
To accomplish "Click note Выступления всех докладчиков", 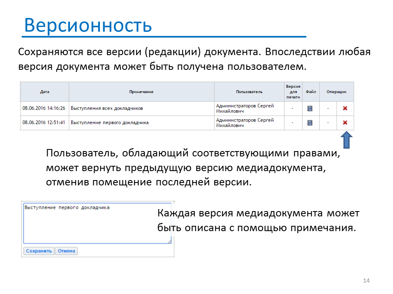I will point(107,108).
